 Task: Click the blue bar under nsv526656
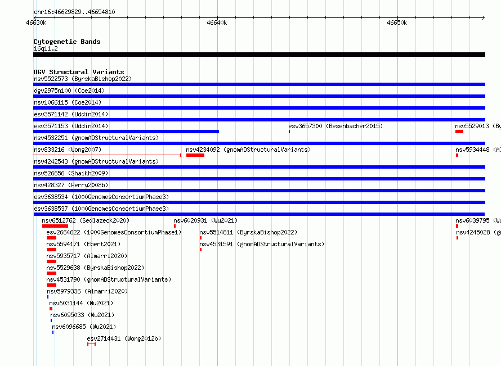click(x=259, y=179)
